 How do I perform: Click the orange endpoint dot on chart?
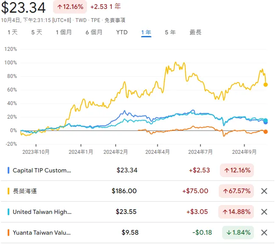coord(265,132)
